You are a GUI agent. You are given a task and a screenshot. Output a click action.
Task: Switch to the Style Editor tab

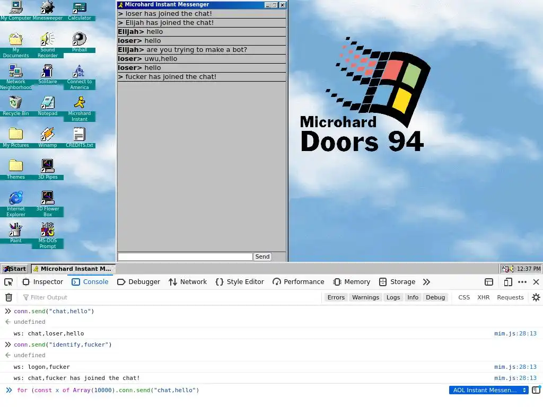coord(240,282)
